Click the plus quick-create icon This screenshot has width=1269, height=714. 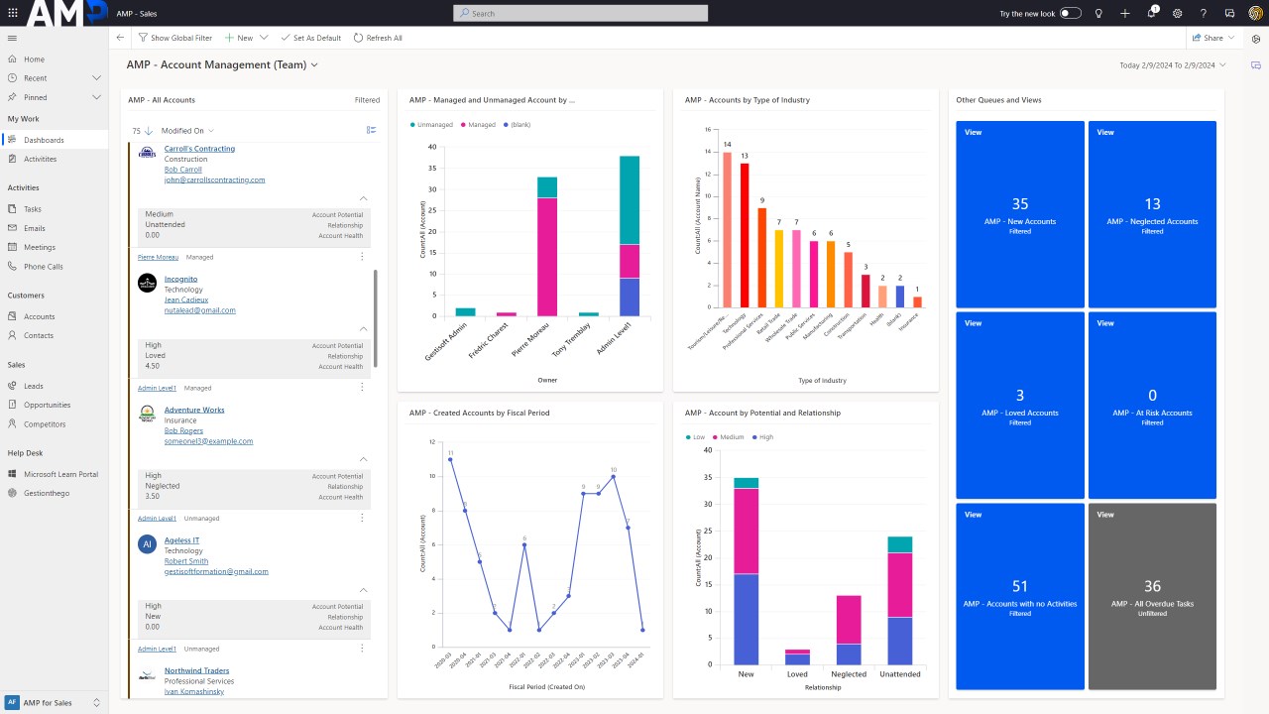1125,13
